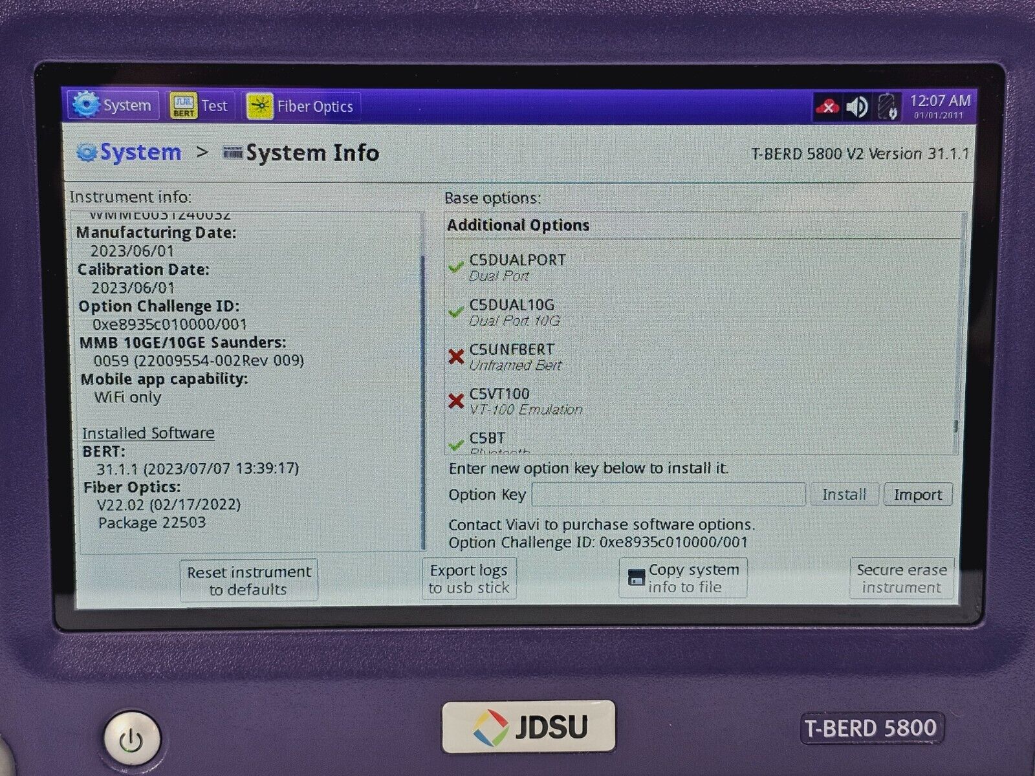Select the Fiber Optics laser icon

(x=260, y=106)
